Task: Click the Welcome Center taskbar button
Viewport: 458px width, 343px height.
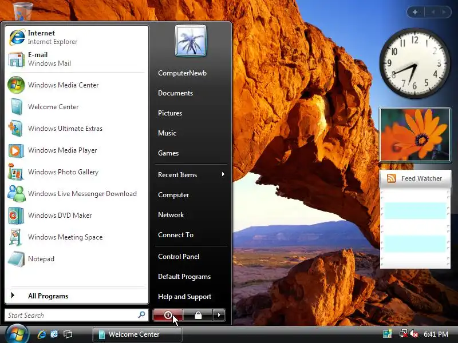Action: tap(137, 334)
